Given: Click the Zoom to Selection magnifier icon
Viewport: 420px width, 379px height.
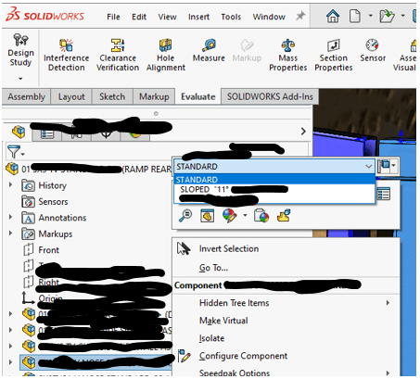Looking at the screenshot, I should 185,215.
